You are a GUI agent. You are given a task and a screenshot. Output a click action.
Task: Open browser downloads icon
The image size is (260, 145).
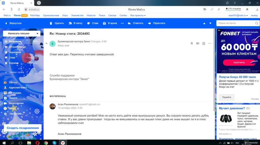[x=257, y=10]
